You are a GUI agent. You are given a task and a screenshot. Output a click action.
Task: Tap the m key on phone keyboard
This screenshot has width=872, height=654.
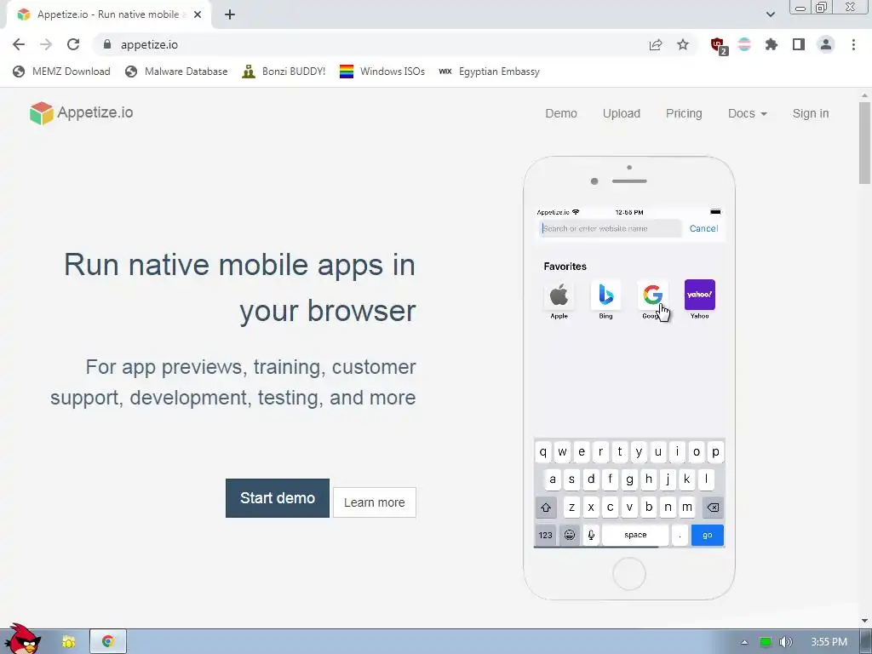coord(687,508)
